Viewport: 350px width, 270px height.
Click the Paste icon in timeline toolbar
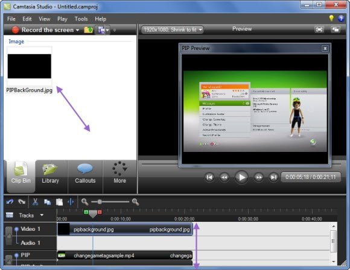coord(59,202)
